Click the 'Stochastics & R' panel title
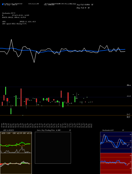The height and width of the screenshot is (174, 132). coord(108,130)
